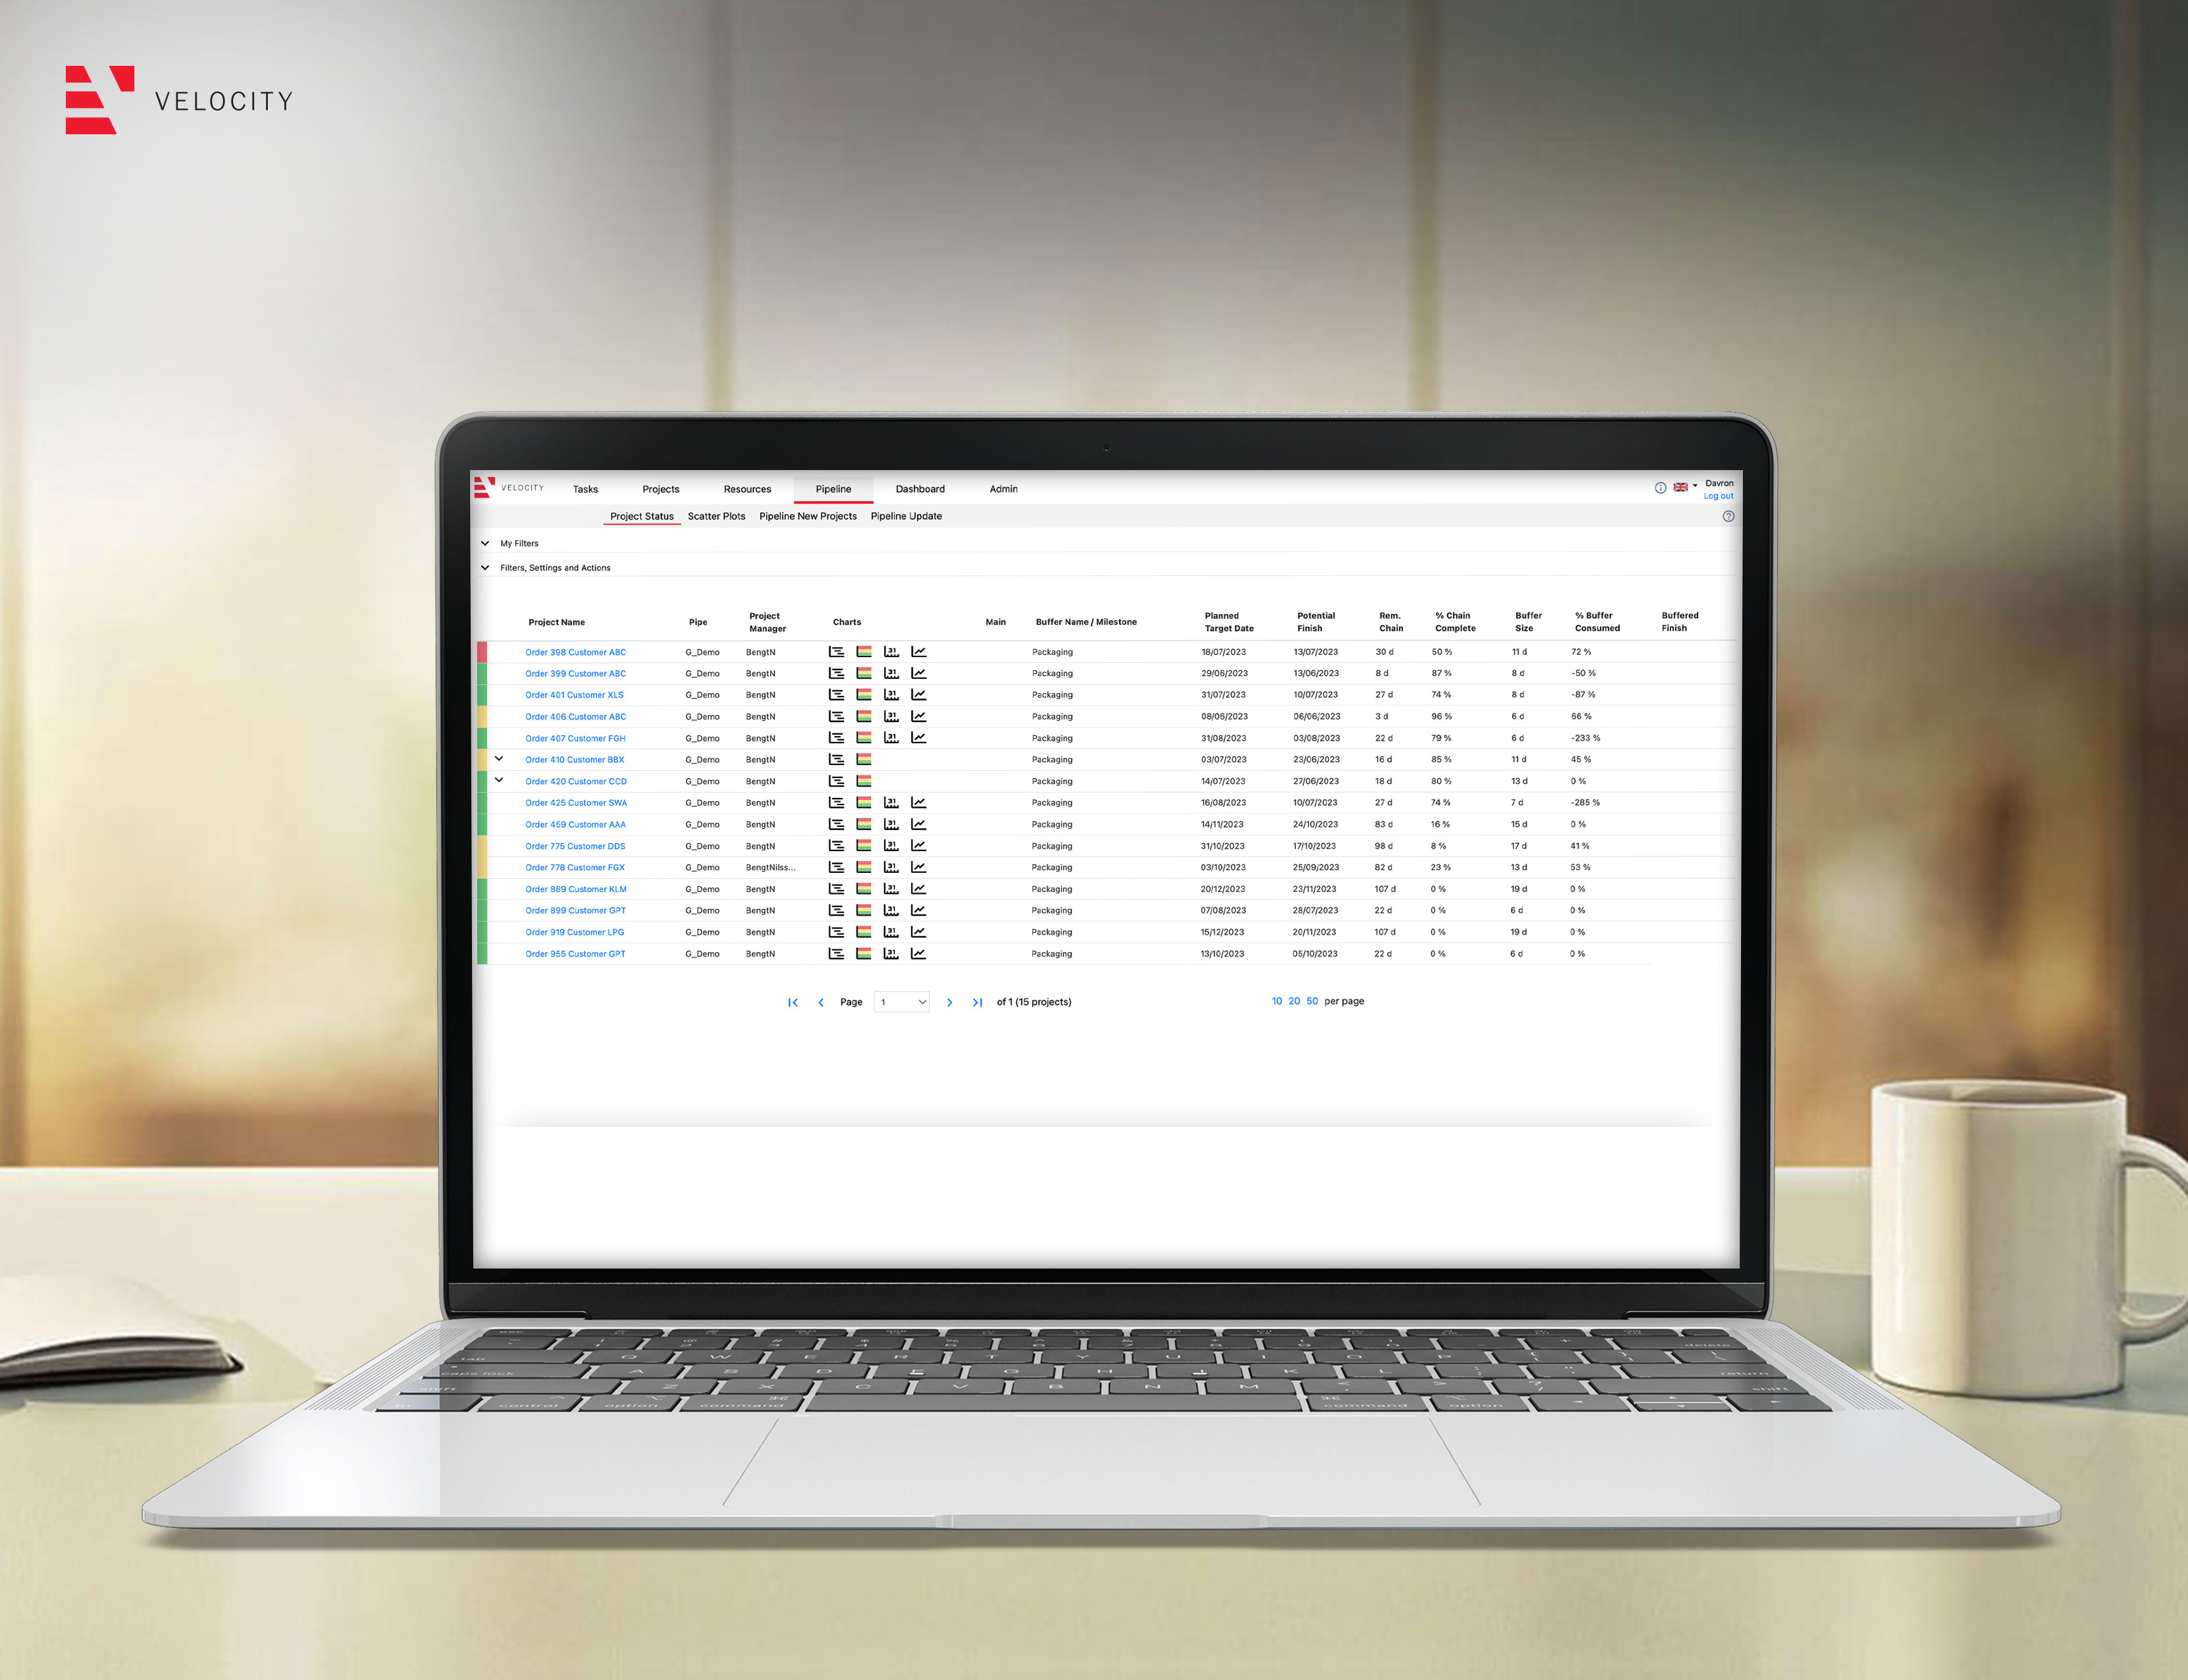
Task: Expand the Order 410 Customer BBX row
Action: click(x=499, y=759)
